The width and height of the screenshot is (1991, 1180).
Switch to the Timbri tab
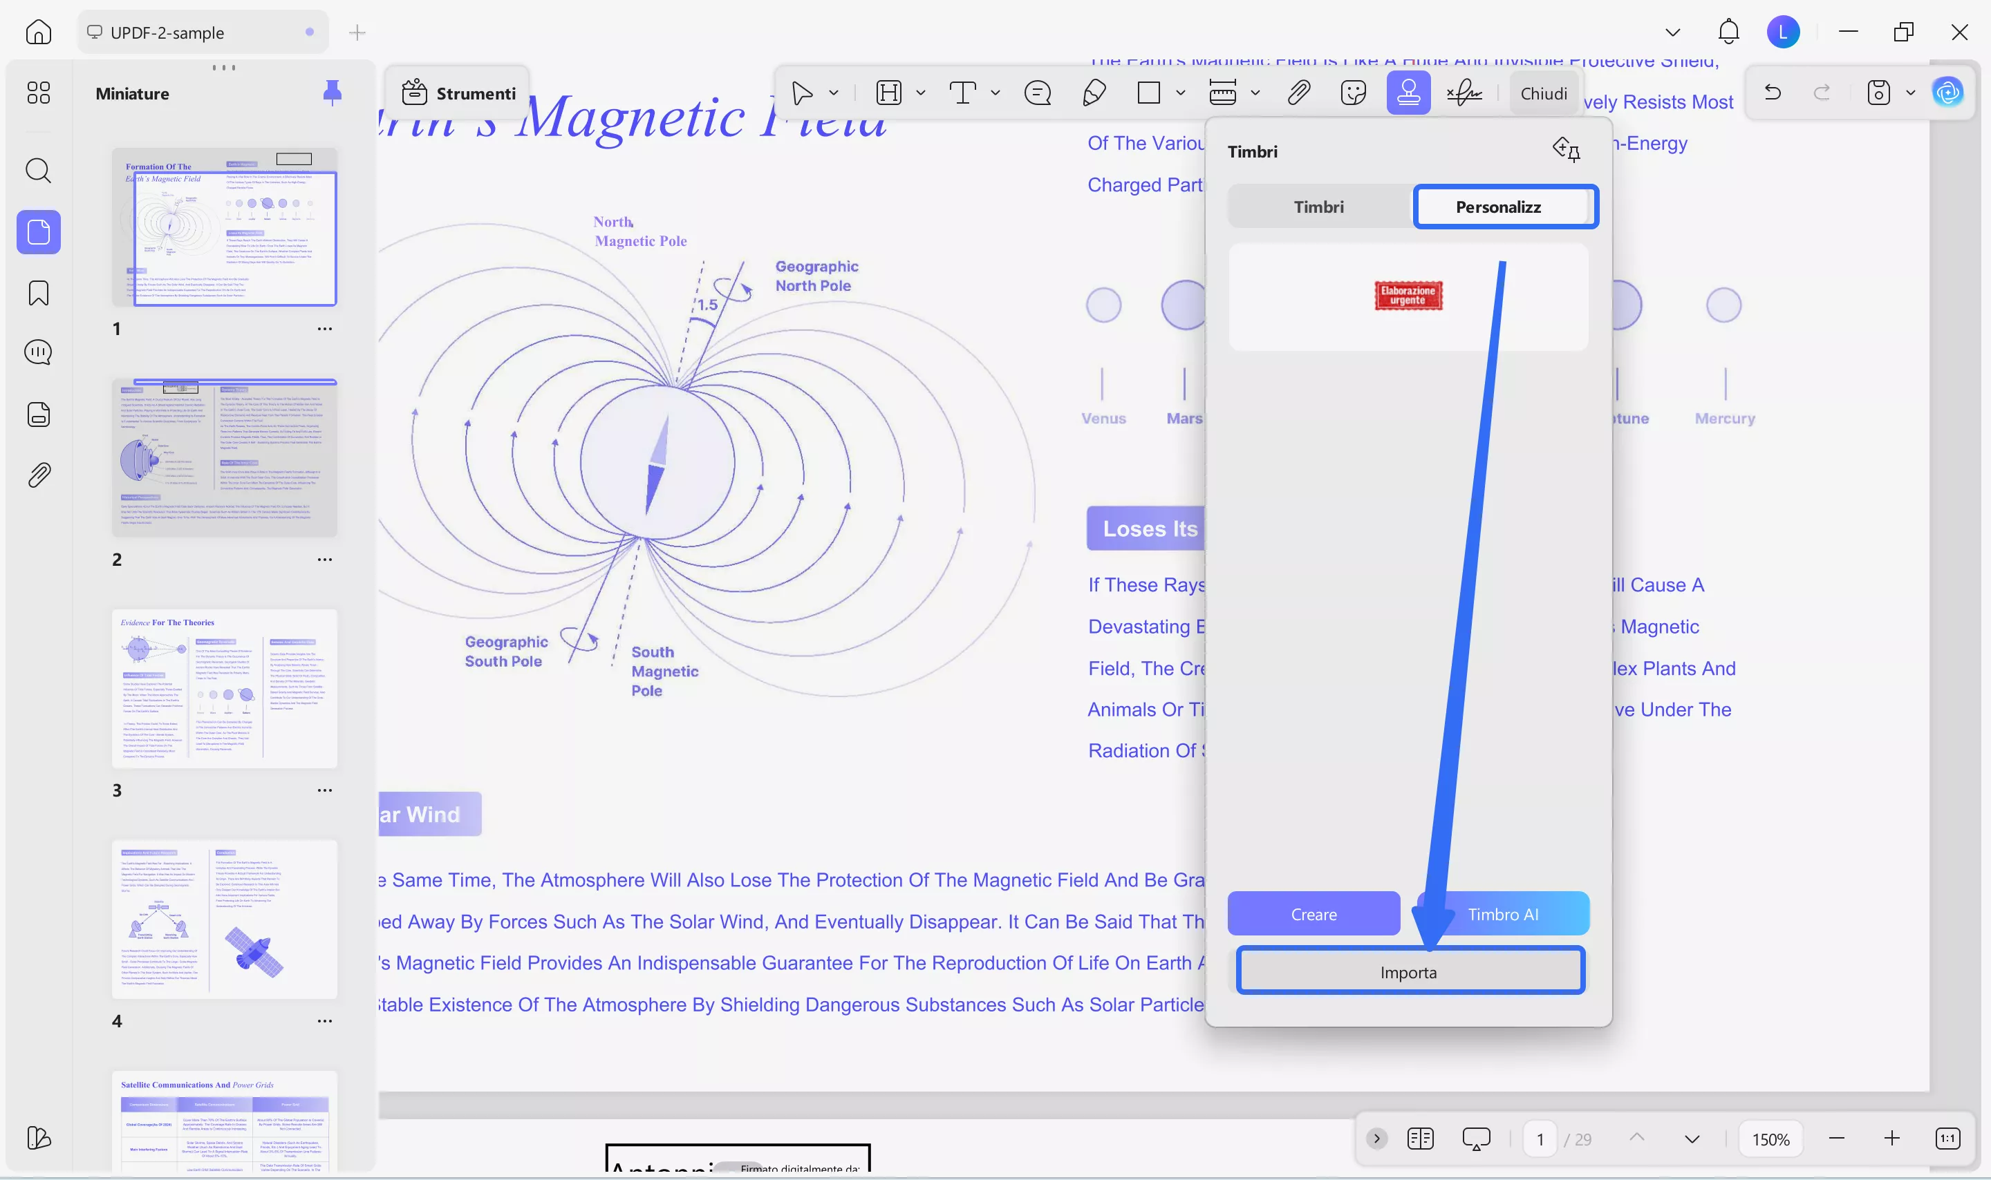(1318, 207)
